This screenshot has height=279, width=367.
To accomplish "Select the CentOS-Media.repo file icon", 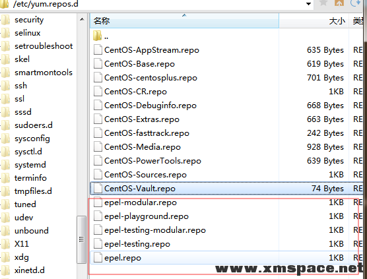I will click(x=98, y=146).
